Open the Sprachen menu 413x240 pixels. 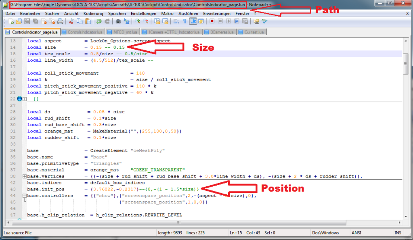tap(117, 13)
